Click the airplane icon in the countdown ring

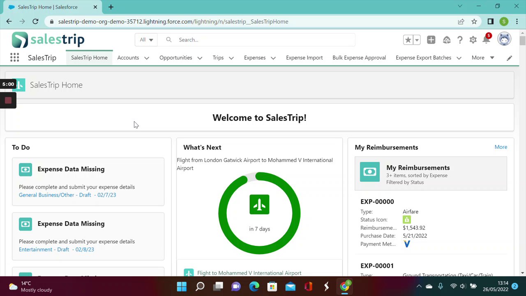pos(259,204)
